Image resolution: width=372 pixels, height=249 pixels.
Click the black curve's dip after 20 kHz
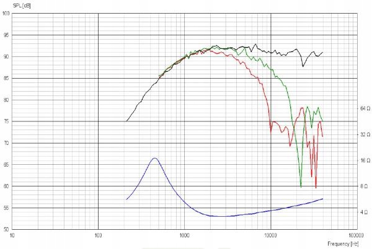point(303,66)
